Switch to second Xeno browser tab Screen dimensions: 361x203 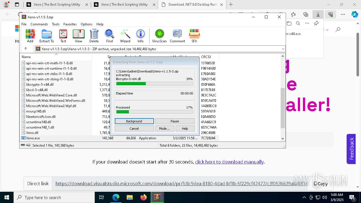click(x=124, y=5)
